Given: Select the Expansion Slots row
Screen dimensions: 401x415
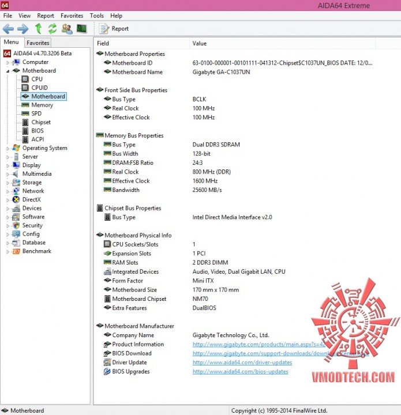Looking at the screenshot, I should [155, 254].
